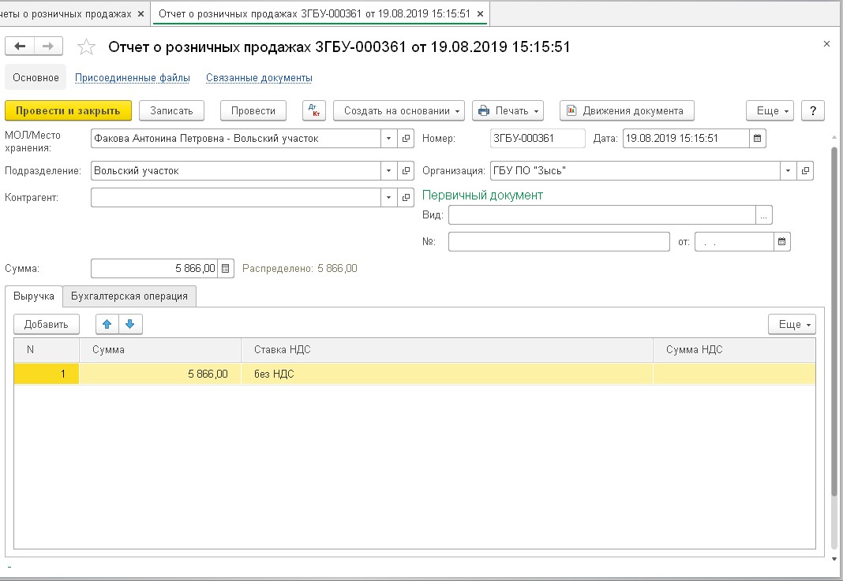The width and height of the screenshot is (843, 581).
Task: Move row up with blue arrow
Action: (107, 324)
